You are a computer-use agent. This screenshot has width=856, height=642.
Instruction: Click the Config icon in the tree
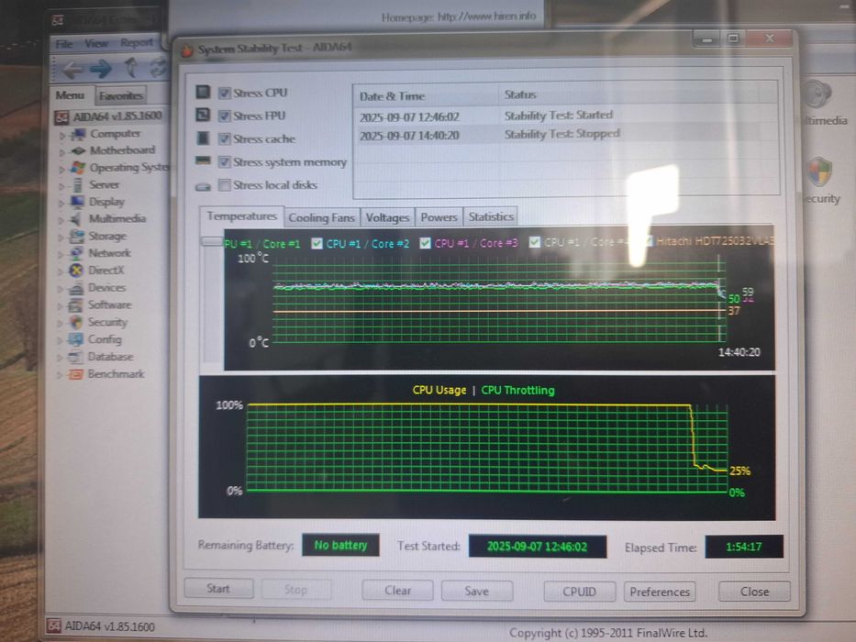pos(75,339)
